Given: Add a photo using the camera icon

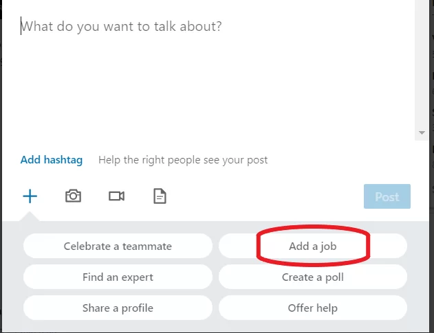Looking at the screenshot, I should pyautogui.click(x=73, y=196).
